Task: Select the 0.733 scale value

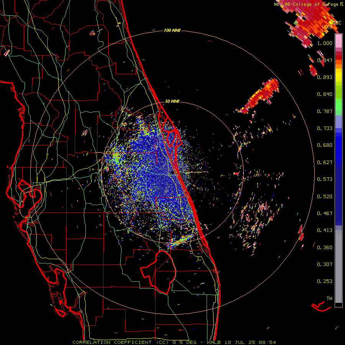Action: (x=325, y=128)
